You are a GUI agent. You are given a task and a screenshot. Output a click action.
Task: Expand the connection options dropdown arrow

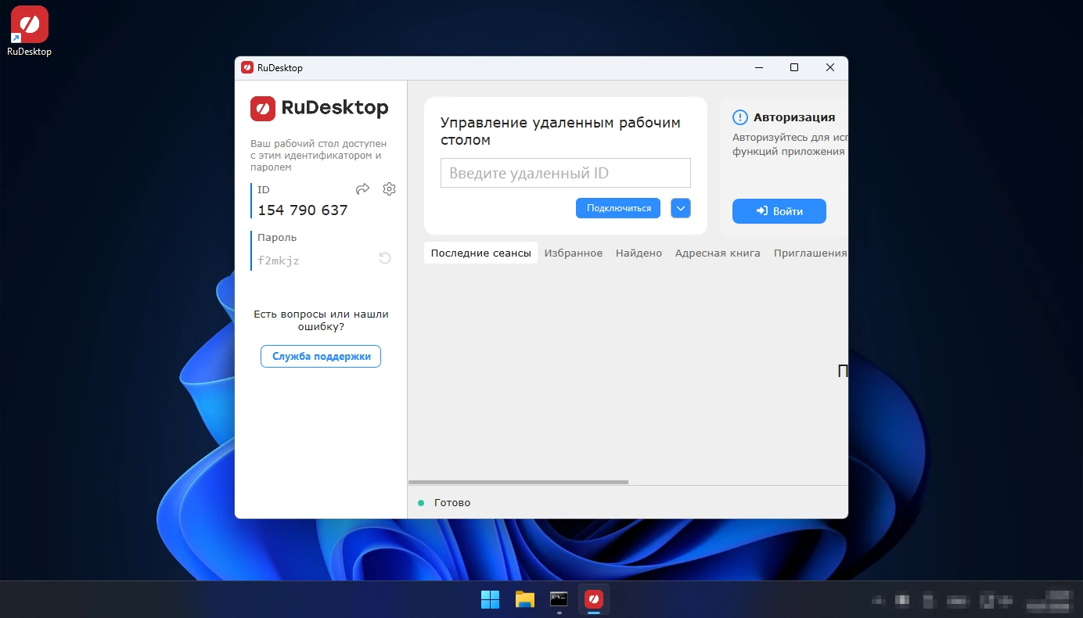pos(681,208)
